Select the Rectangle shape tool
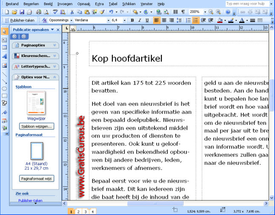275x215 pixels. point(4,96)
